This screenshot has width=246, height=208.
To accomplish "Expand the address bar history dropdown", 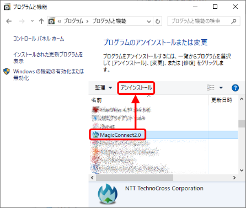I will [149, 22].
